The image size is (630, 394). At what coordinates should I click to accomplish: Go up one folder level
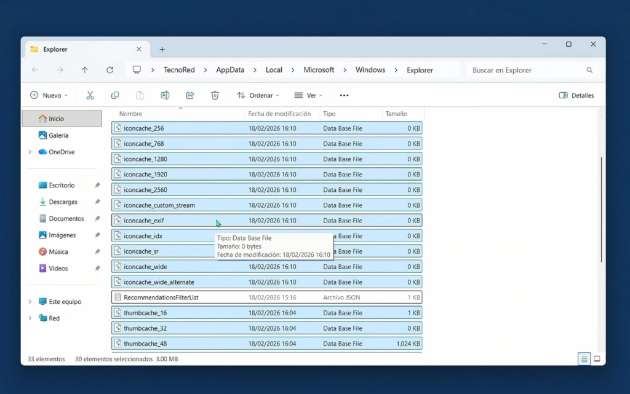(85, 70)
